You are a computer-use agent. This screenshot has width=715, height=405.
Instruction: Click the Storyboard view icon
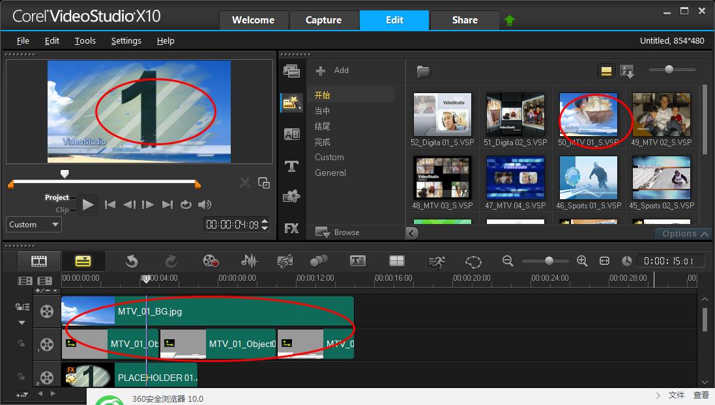point(38,261)
